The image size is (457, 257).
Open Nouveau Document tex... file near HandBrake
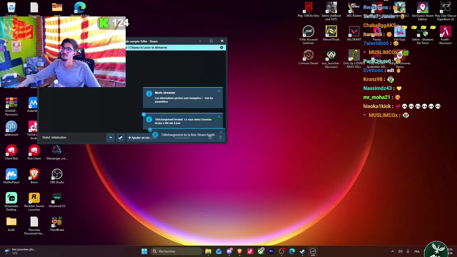point(34,226)
